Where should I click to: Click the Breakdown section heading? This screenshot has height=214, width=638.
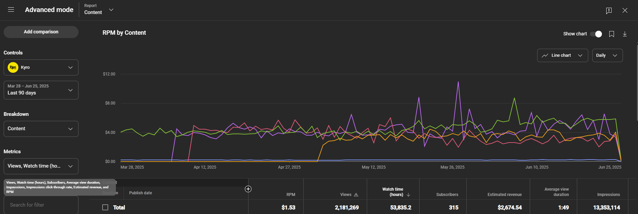(16, 114)
